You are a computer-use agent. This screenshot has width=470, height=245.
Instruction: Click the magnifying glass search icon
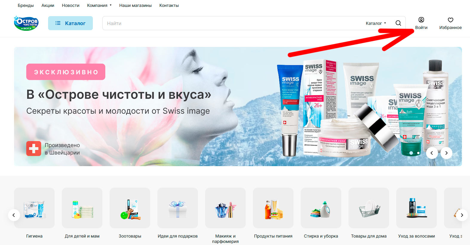pyautogui.click(x=398, y=23)
